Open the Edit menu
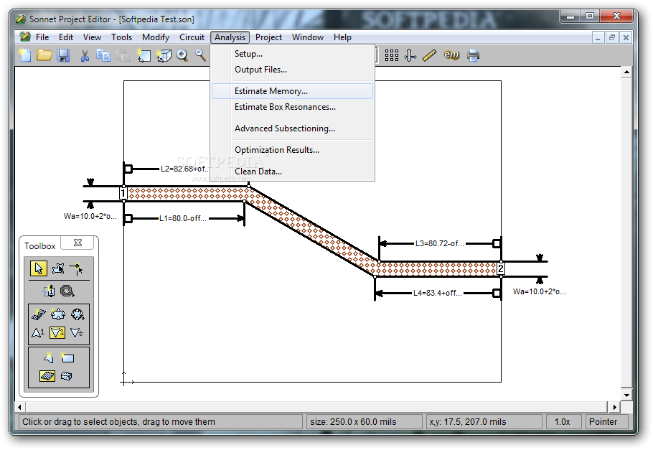 coord(66,37)
